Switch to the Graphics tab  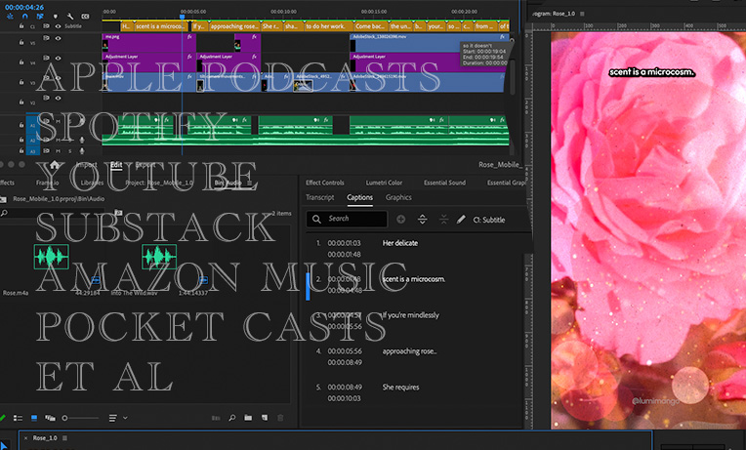coord(398,197)
